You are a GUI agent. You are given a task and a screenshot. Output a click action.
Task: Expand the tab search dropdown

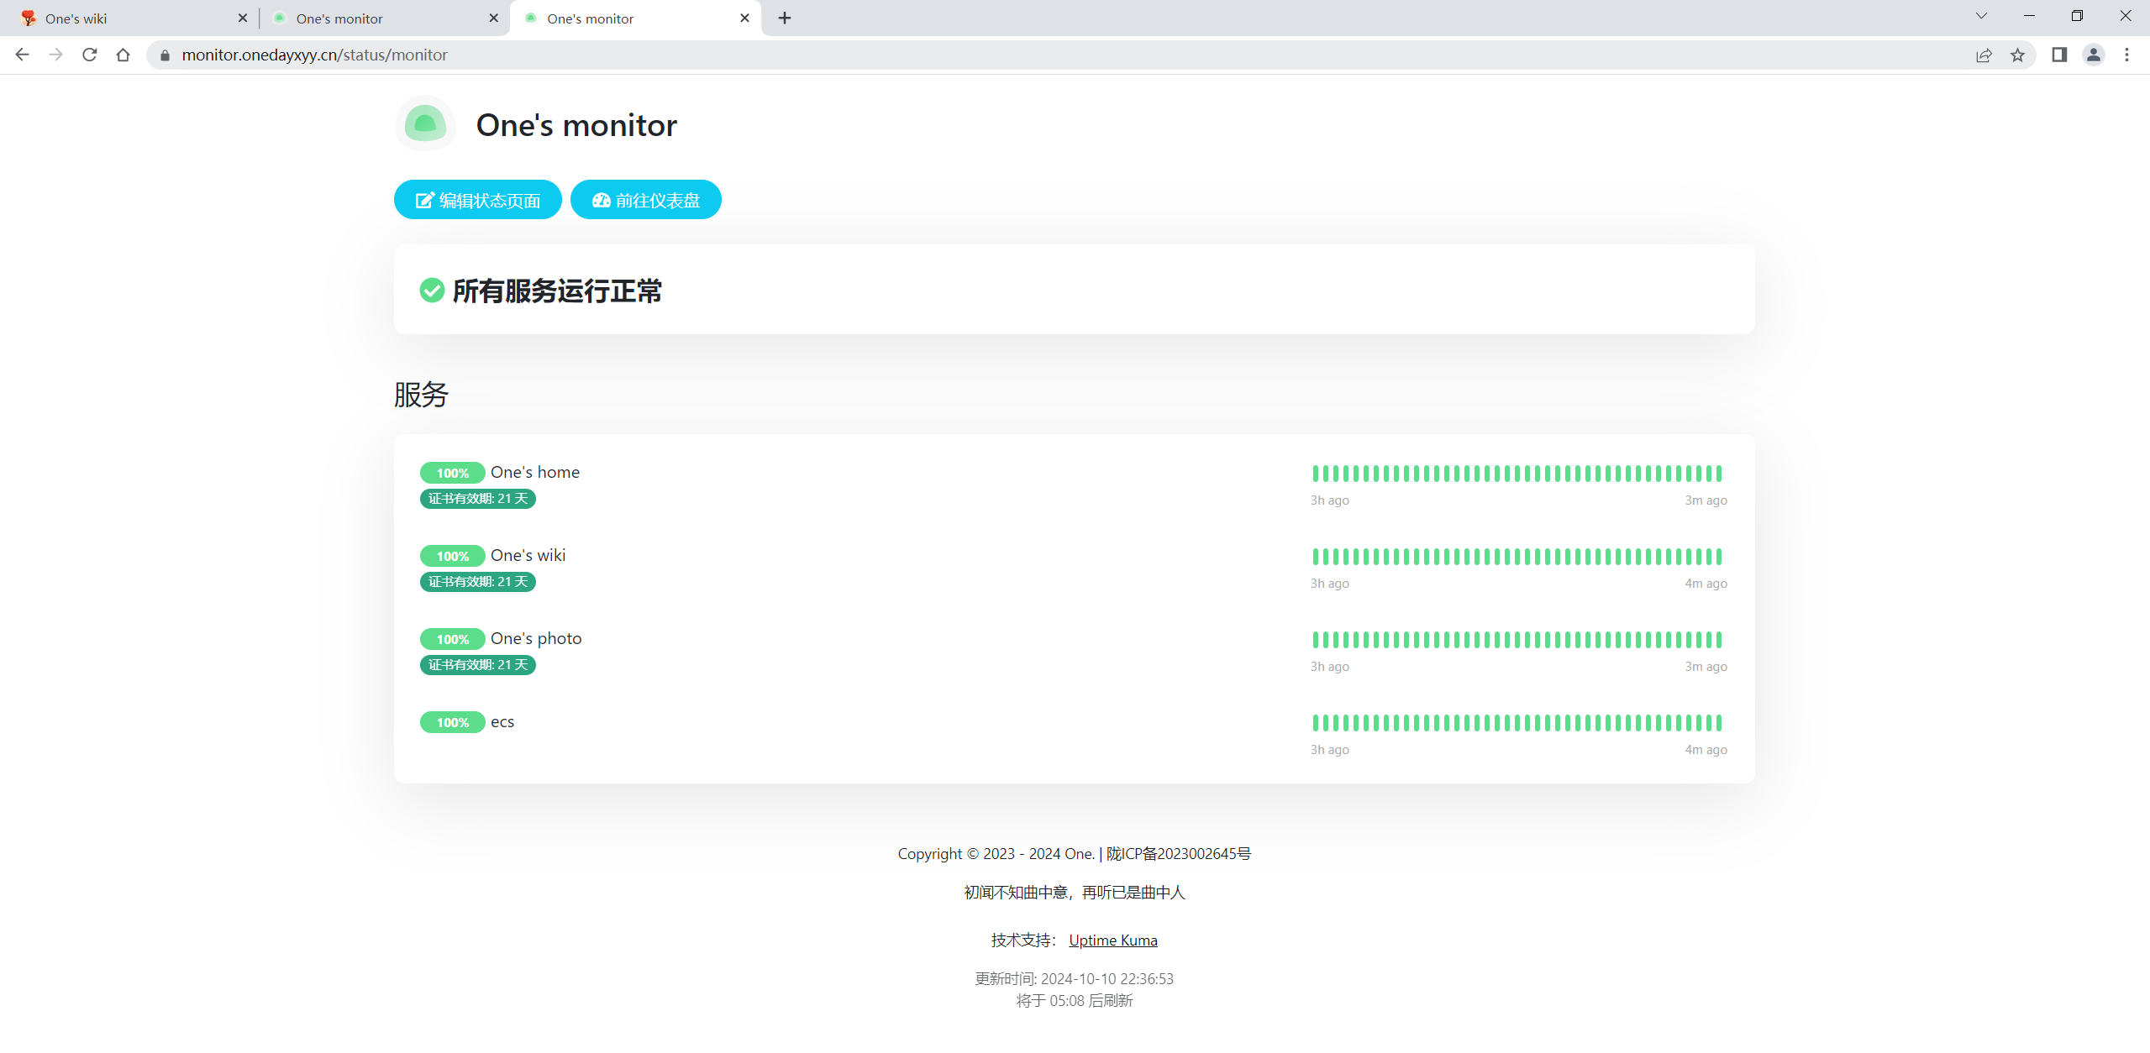(1981, 16)
